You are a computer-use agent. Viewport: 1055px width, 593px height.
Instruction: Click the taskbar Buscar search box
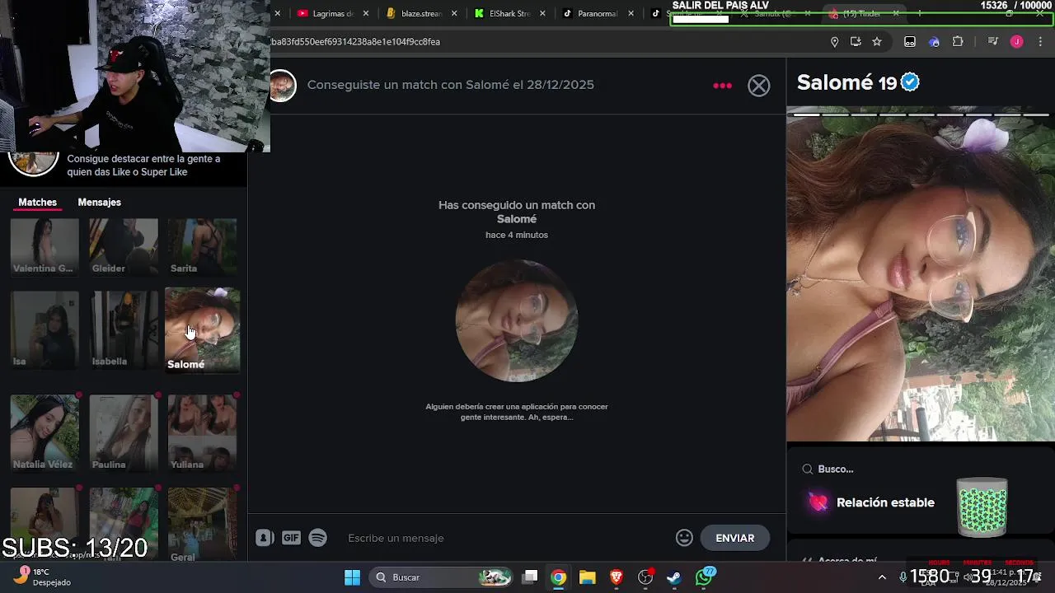[x=441, y=577]
